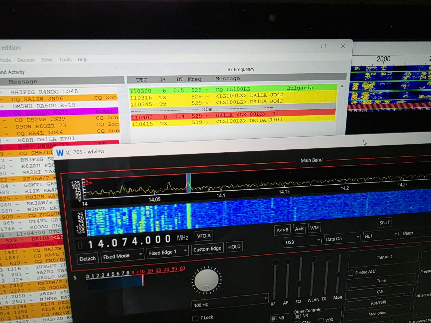The height and width of the screenshot is (323, 431).
Task: Click the Transmit button
Action: click(x=384, y=257)
